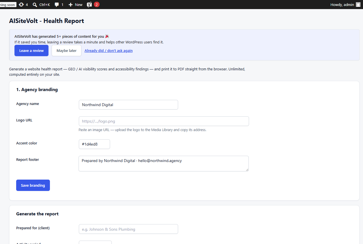363x244 pixels.
Task: Open the Howdy, admin account menu
Action: pyautogui.click(x=345, y=5)
